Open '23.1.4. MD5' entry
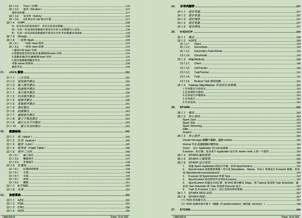 [68, 211]
